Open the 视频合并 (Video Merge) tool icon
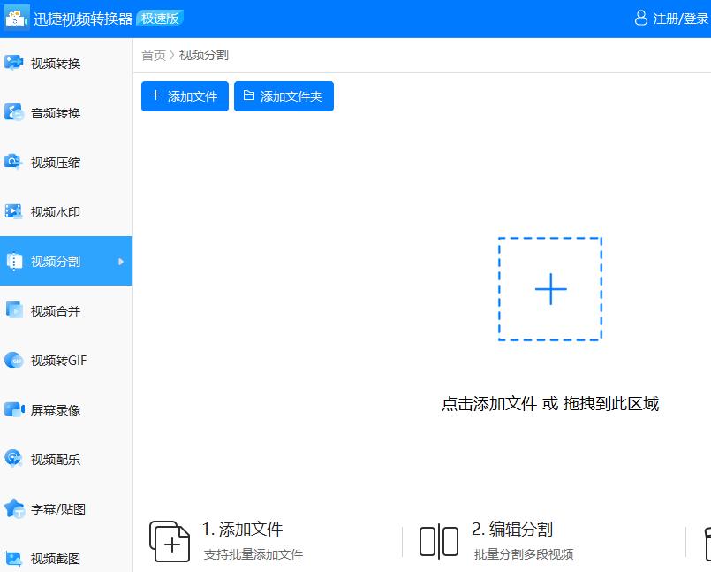Image resolution: width=711 pixels, height=572 pixels. coord(14,310)
